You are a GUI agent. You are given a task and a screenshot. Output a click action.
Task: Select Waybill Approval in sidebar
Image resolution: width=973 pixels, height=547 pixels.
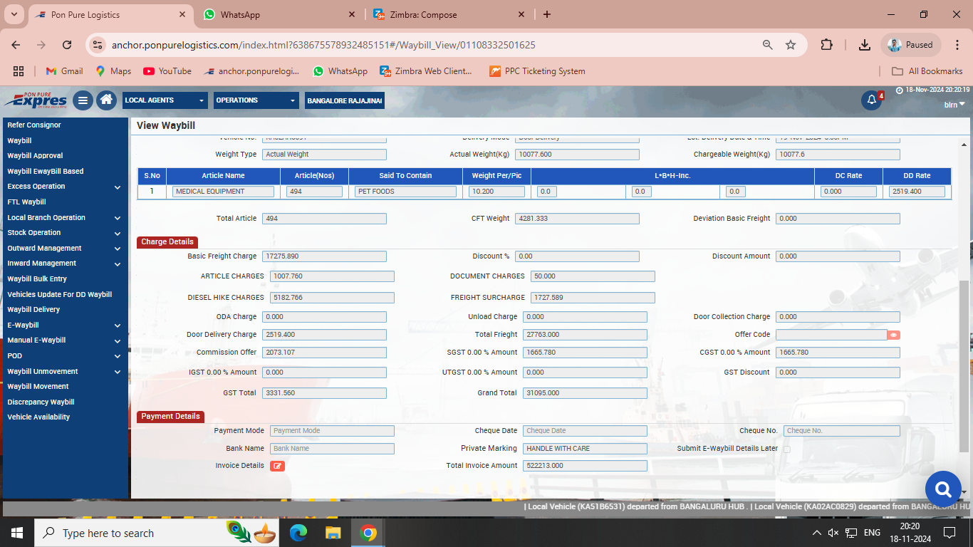[x=35, y=156]
